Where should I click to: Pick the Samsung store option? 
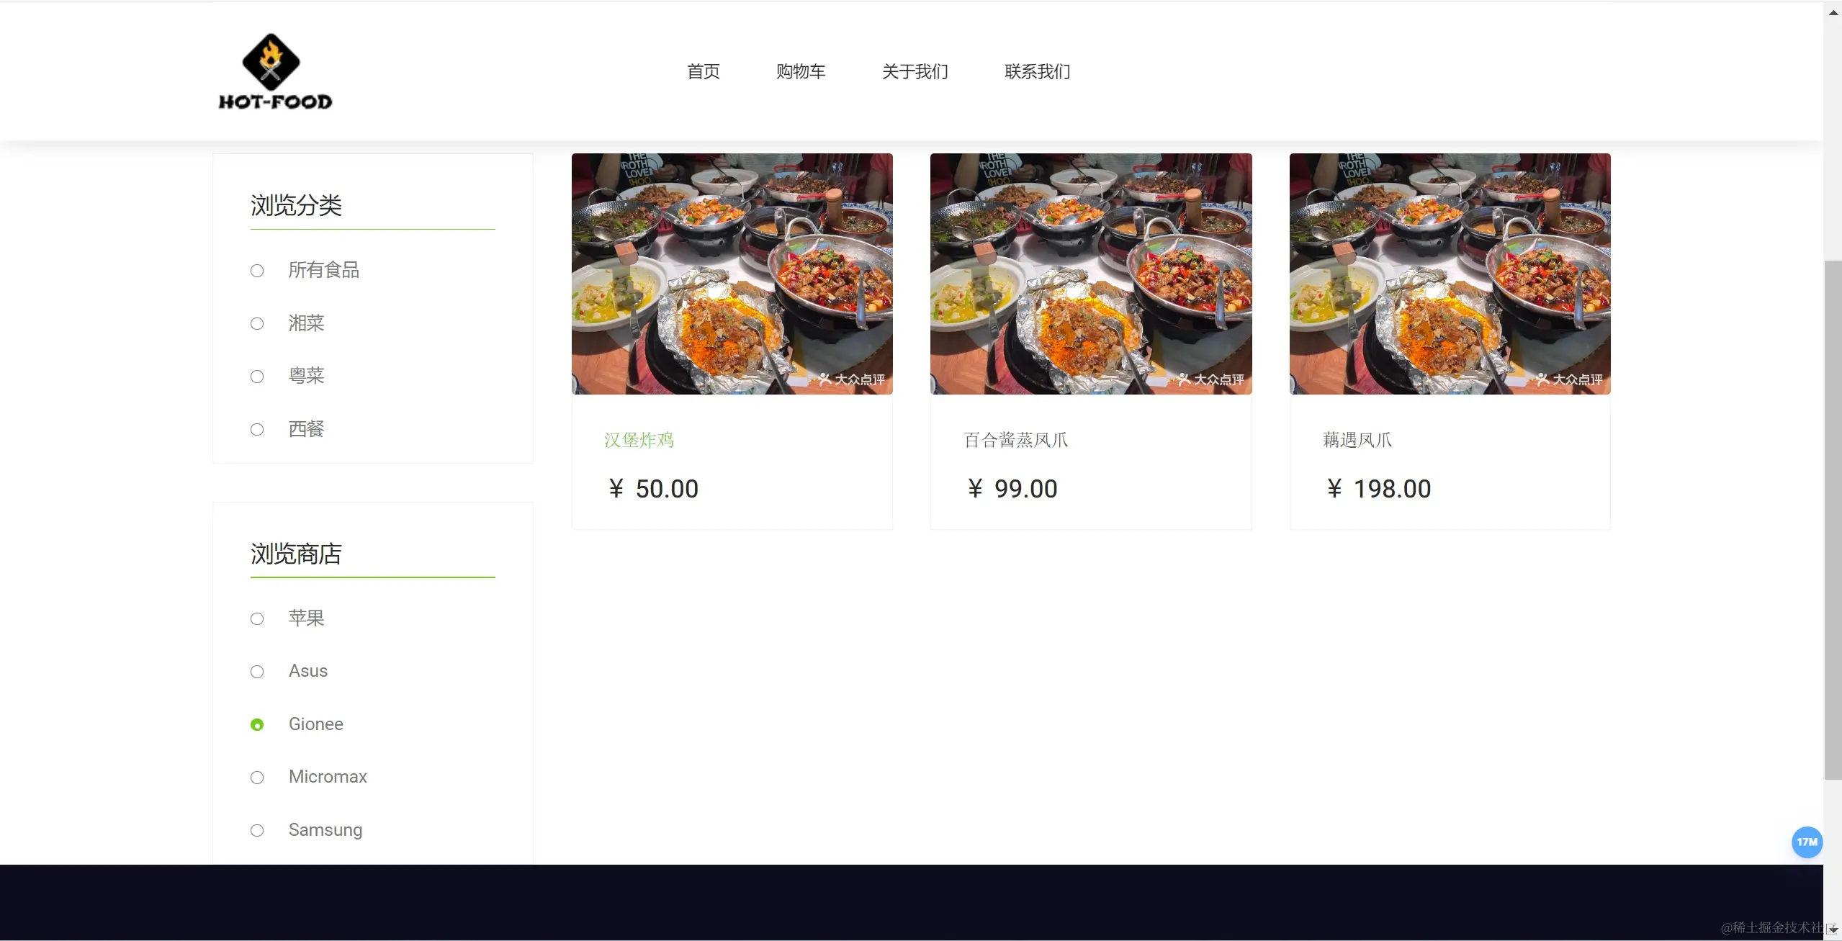click(x=257, y=831)
